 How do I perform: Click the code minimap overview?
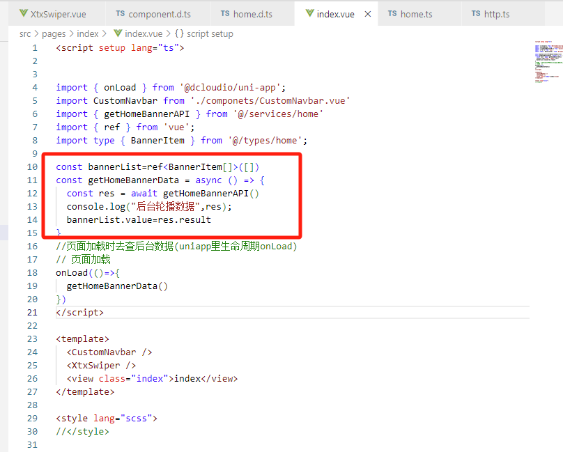tap(548, 62)
